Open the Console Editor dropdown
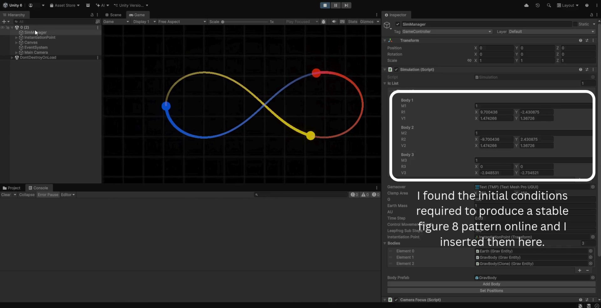This screenshot has width=601, height=308. pyautogui.click(x=68, y=195)
